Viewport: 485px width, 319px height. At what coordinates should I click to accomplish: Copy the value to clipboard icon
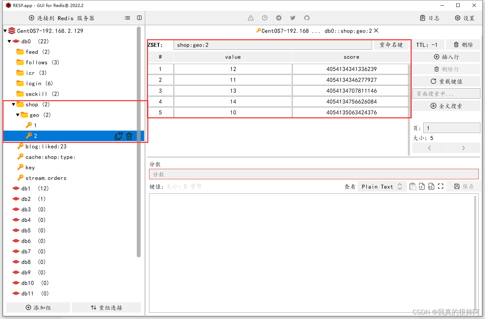(x=413, y=187)
